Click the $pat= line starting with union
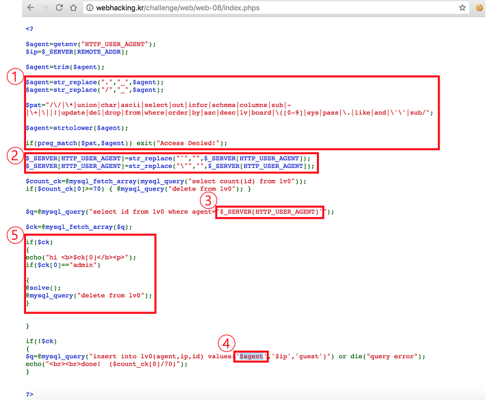The width and height of the screenshot is (486, 400). coord(158,105)
